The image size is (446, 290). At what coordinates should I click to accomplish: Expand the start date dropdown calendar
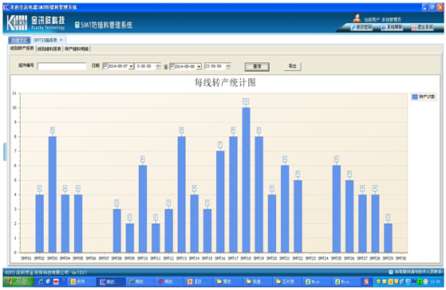[131, 66]
